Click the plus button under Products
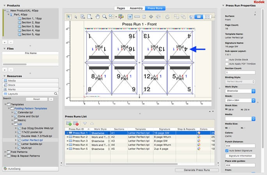The image size is (267, 175). [x=5, y=42]
